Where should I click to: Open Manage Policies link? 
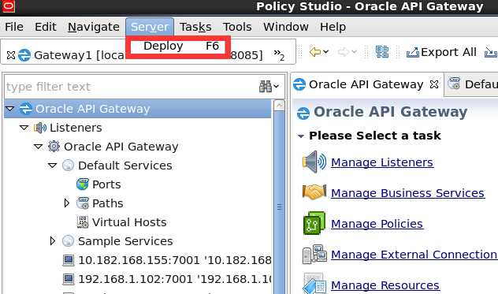coord(377,224)
